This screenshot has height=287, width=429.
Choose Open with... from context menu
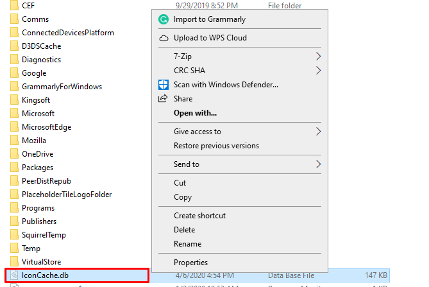pyautogui.click(x=195, y=113)
